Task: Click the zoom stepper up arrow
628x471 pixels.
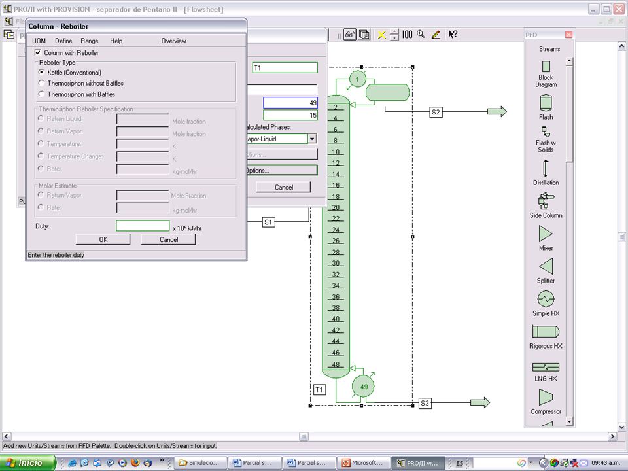Action: click(x=394, y=32)
